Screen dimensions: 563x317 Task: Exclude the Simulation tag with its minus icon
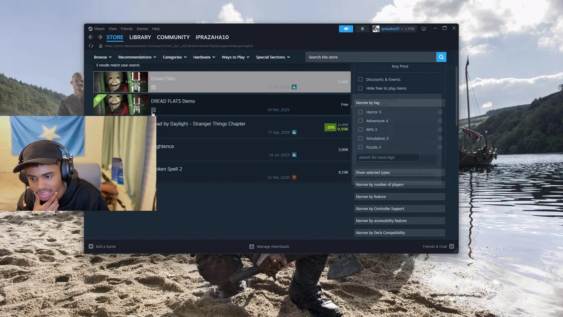[440, 138]
